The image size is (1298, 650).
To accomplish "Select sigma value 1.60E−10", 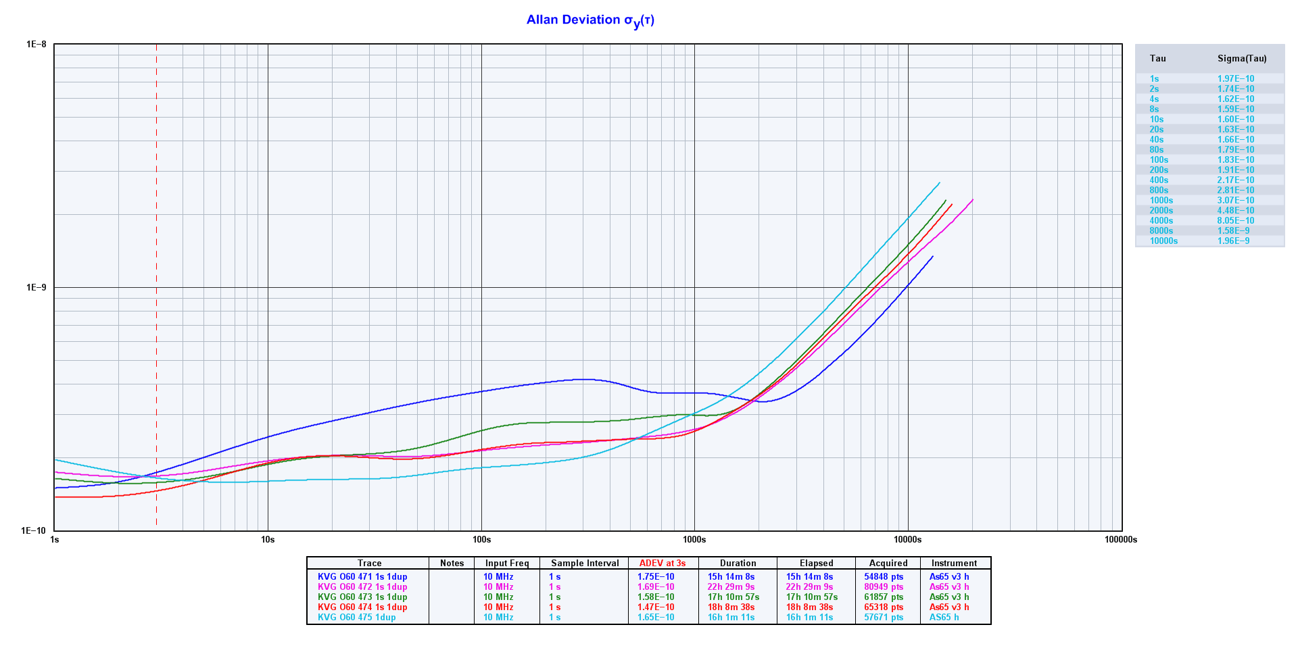I will (x=1235, y=120).
